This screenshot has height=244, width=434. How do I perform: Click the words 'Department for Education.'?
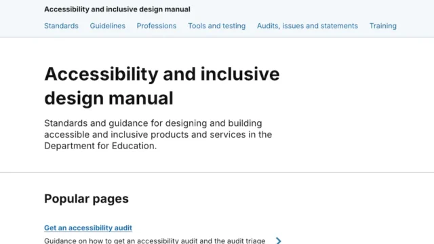click(x=100, y=146)
